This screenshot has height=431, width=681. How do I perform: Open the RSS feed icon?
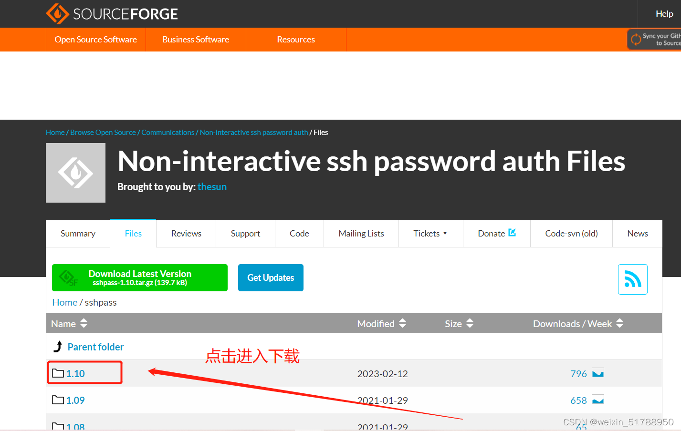(633, 279)
